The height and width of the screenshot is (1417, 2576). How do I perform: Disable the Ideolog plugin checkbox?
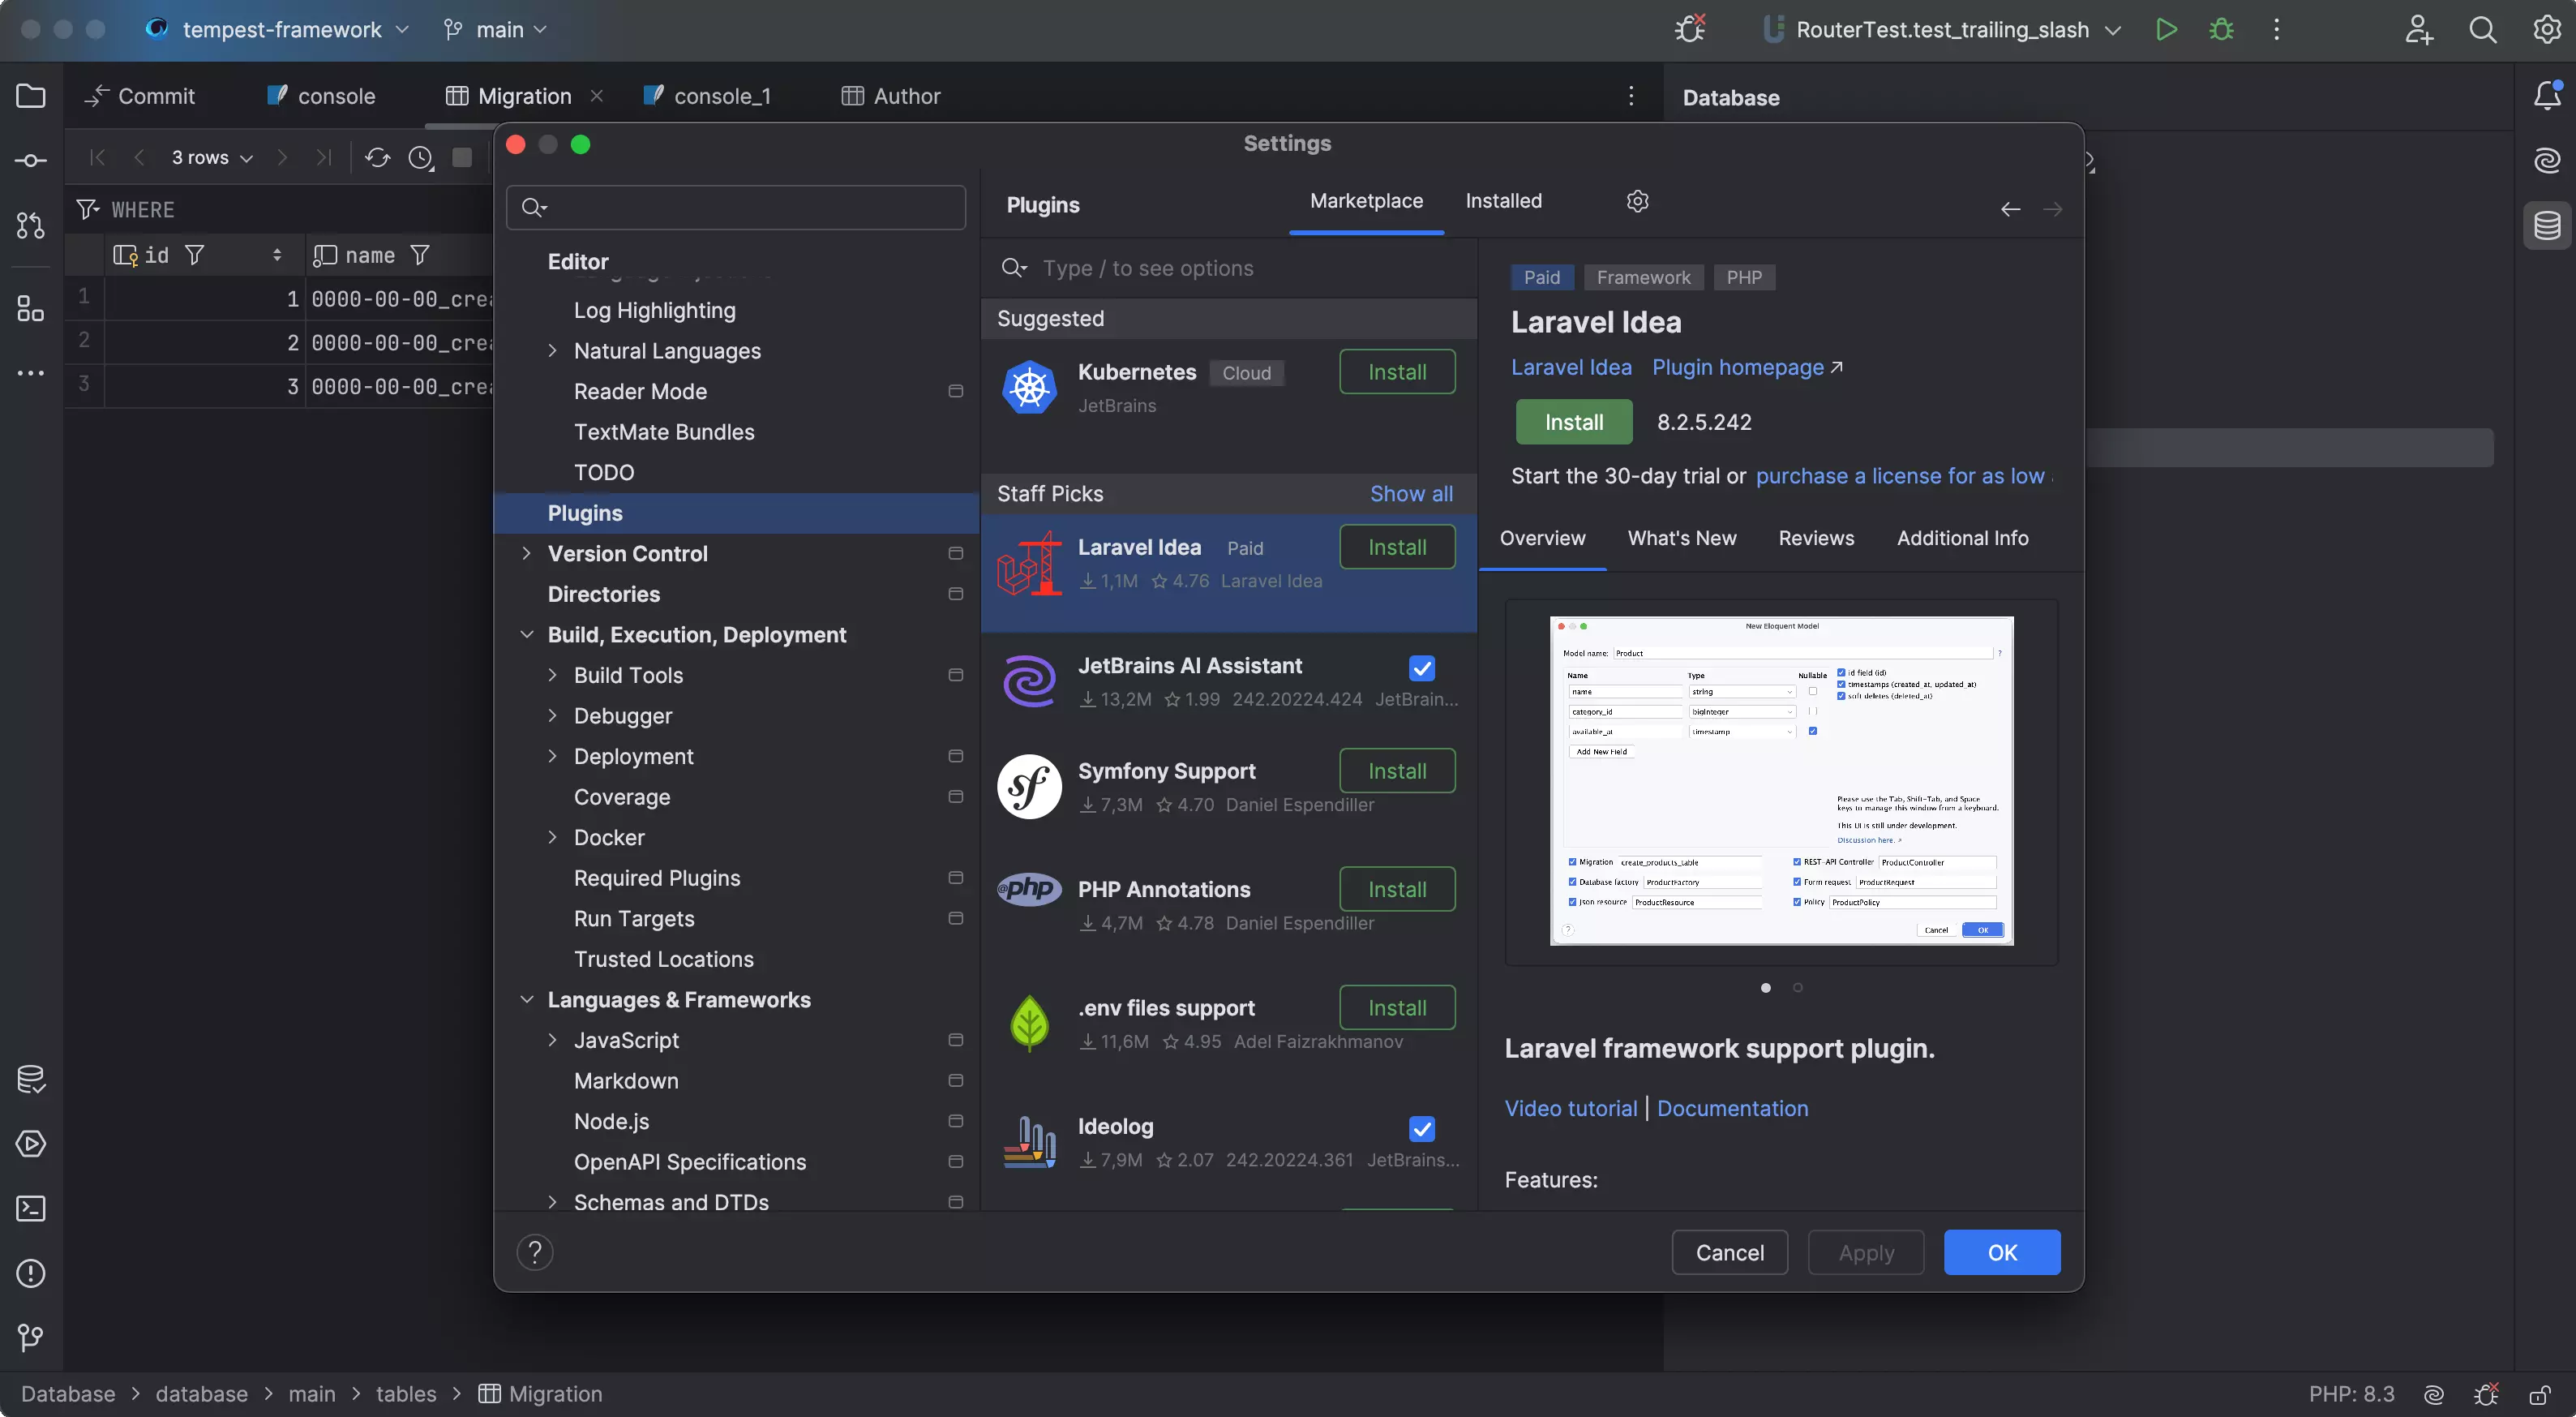click(1422, 1129)
